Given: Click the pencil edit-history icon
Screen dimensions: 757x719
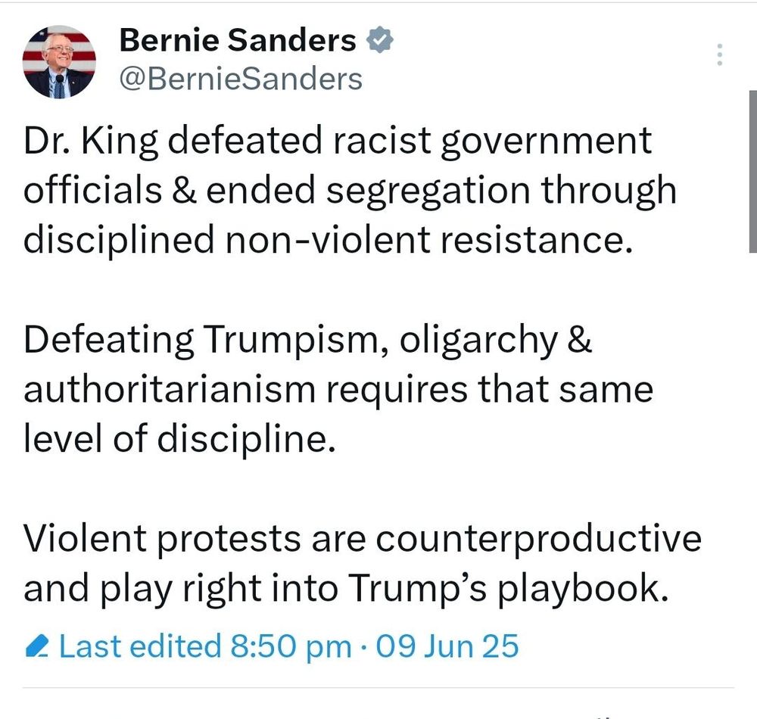Looking at the screenshot, I should coord(36,646).
